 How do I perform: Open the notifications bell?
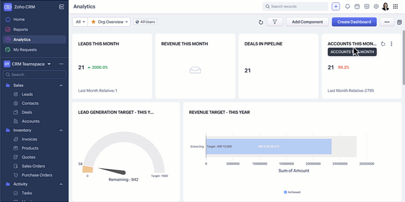(347, 7)
